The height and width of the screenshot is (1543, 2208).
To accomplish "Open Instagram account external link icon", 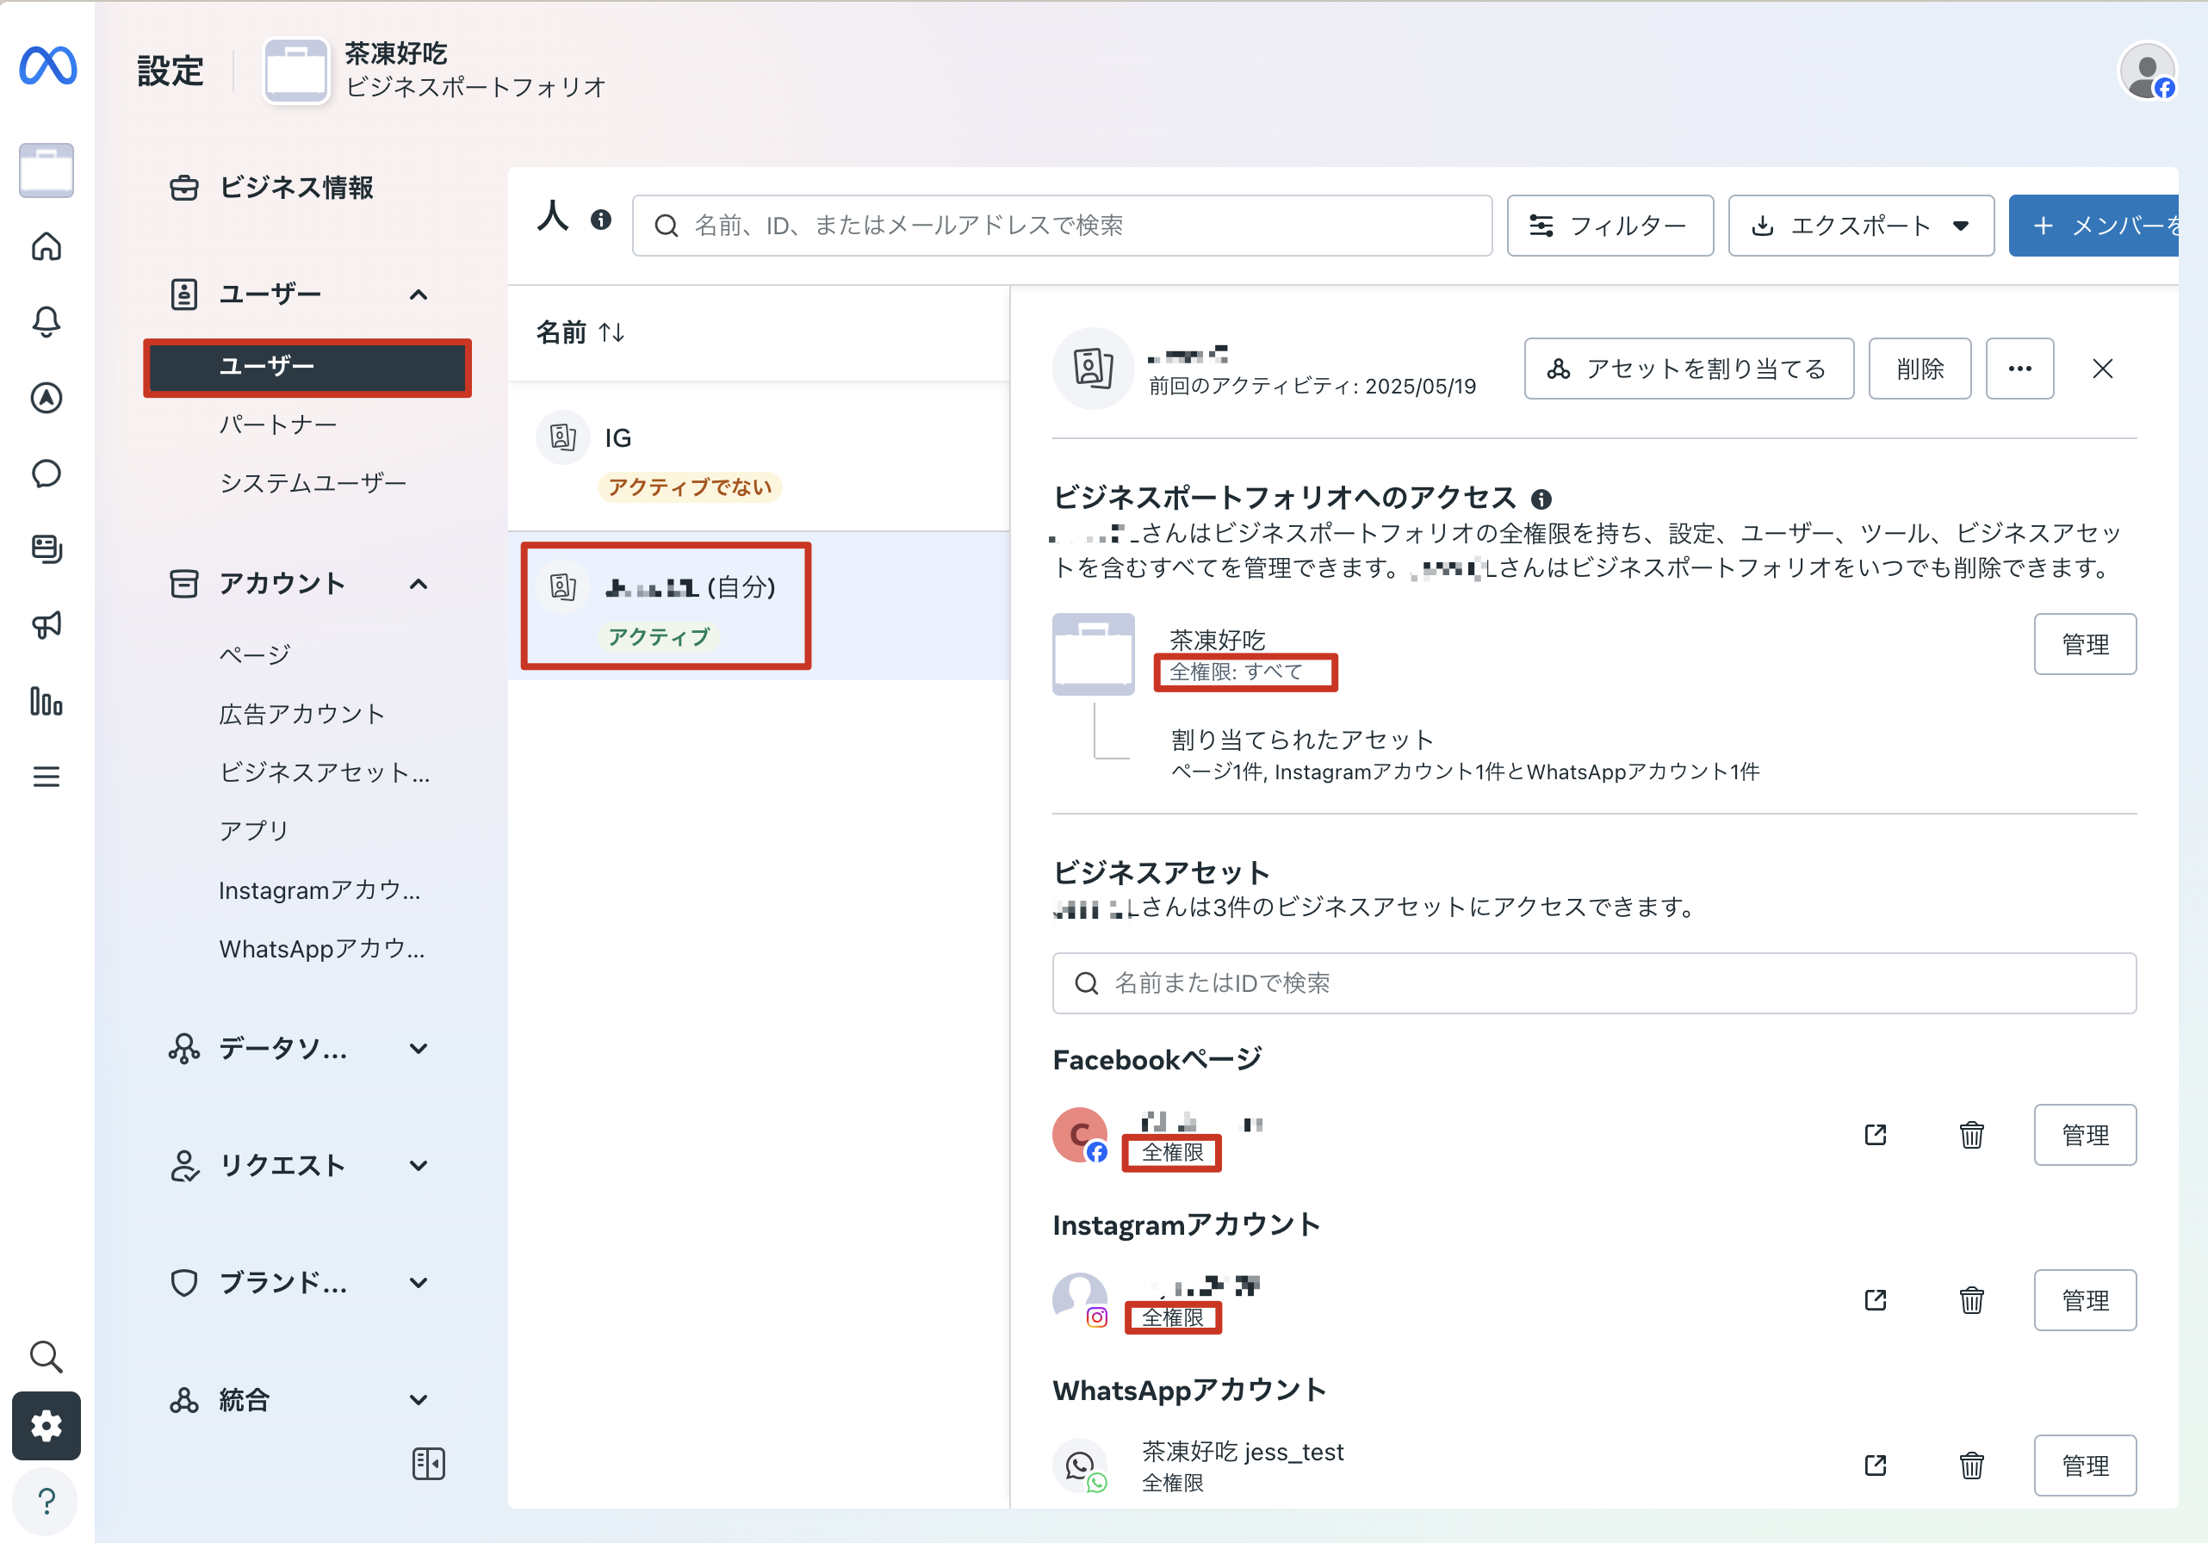I will (x=1876, y=1300).
